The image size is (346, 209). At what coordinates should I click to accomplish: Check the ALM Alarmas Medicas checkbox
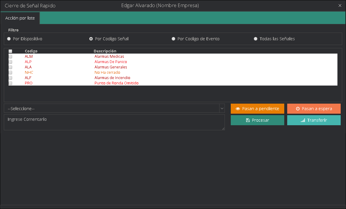pyautogui.click(x=10, y=57)
